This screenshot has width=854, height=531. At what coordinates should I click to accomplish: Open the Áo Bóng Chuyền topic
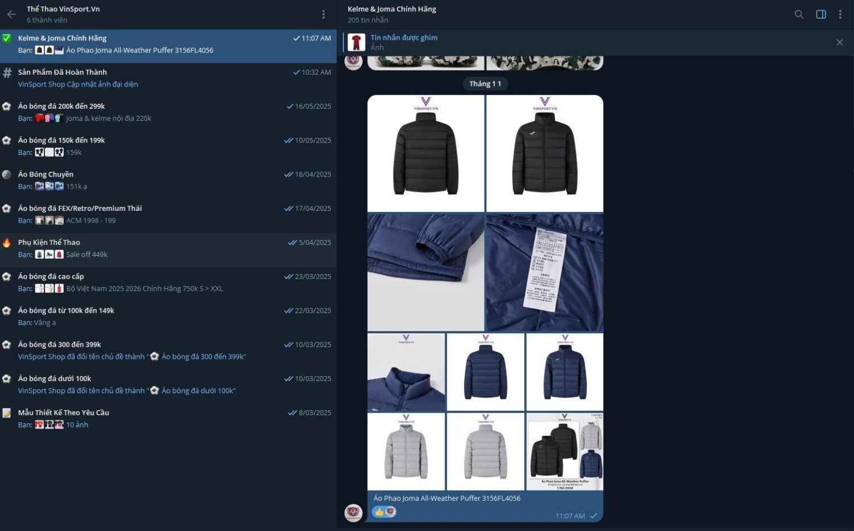pyautogui.click(x=168, y=180)
